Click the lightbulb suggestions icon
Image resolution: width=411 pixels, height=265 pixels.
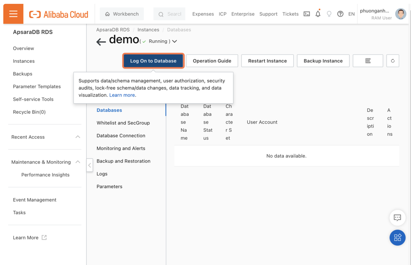[x=329, y=14]
